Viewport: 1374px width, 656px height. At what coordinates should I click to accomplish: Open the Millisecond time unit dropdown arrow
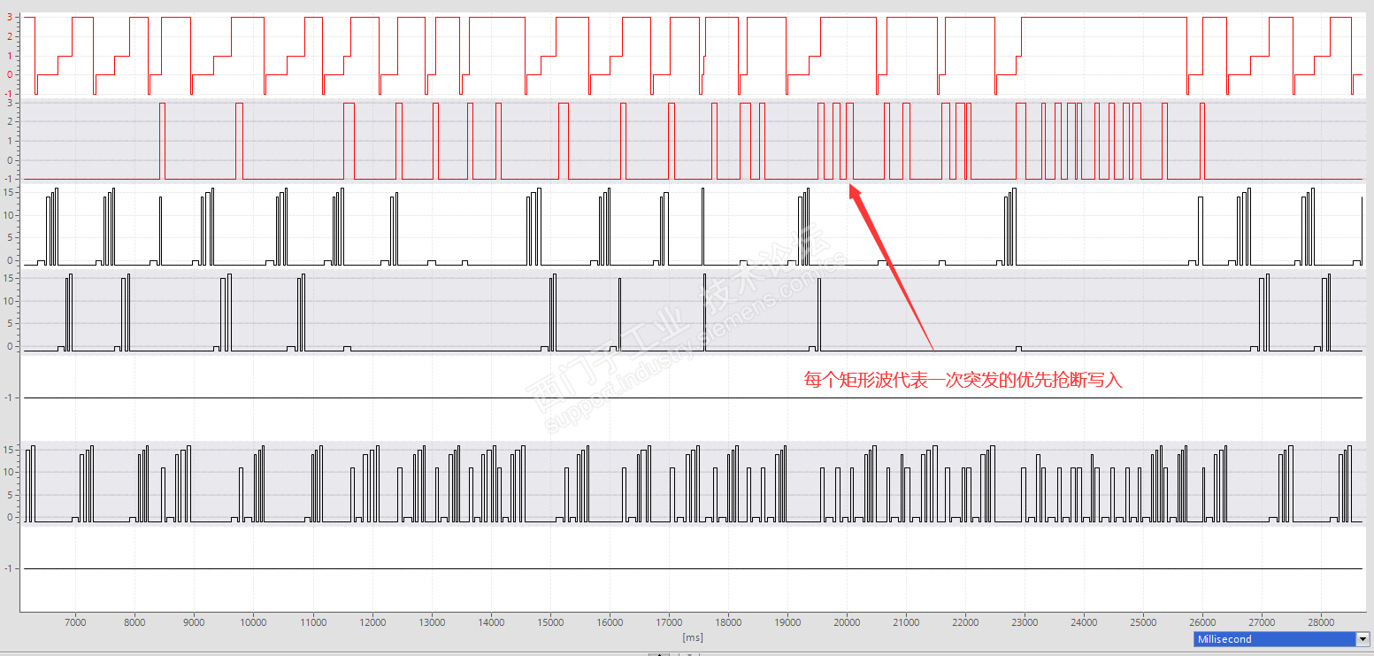[1362, 639]
